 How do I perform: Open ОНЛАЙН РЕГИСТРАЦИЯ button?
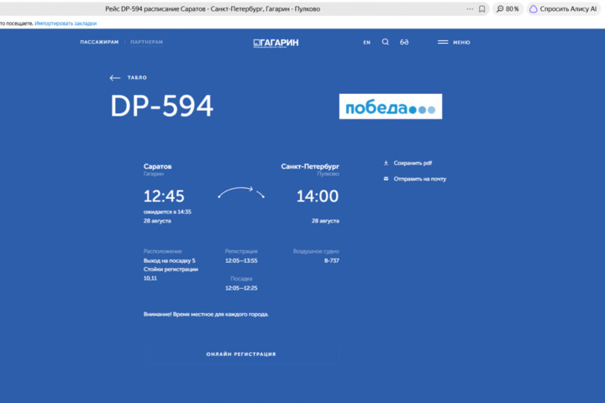(x=241, y=354)
